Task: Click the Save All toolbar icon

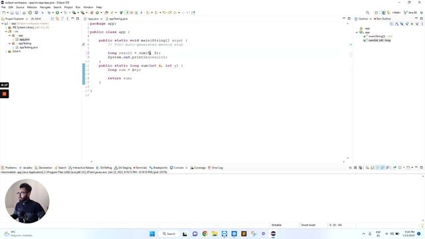Action: (17, 13)
